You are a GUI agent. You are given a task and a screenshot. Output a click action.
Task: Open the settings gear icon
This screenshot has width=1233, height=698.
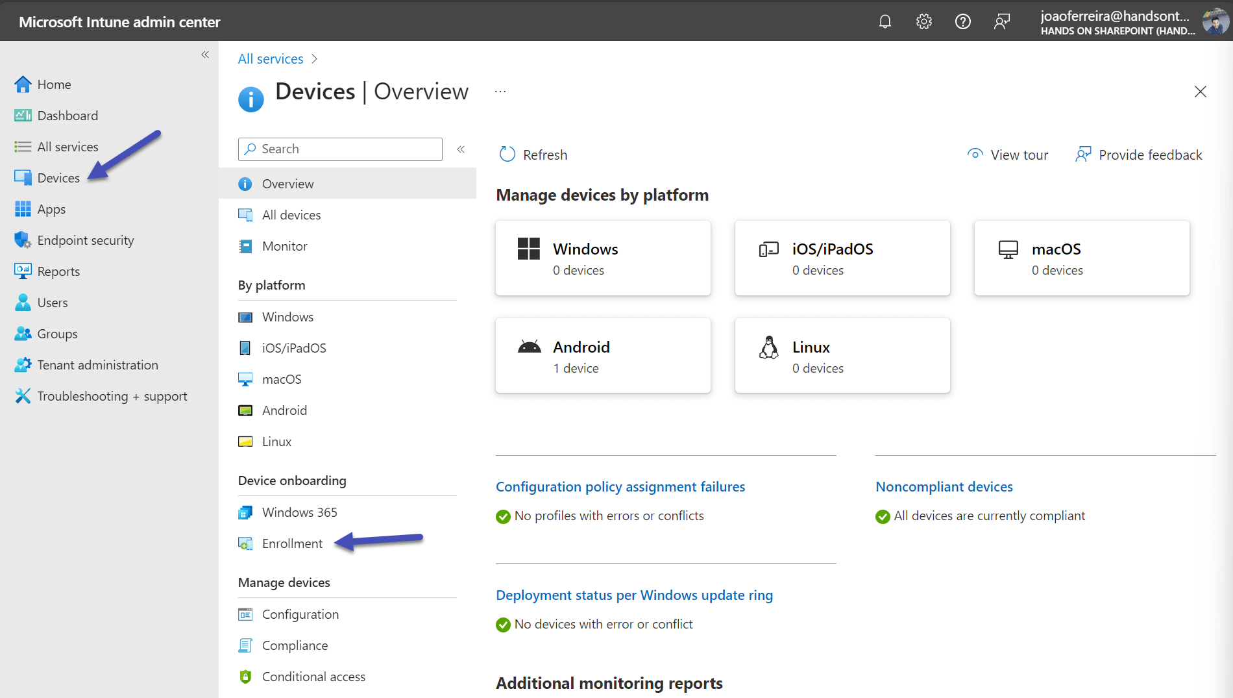click(923, 21)
